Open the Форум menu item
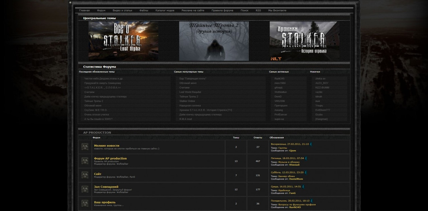Image resolution: width=428 pixels, height=211 pixels. coord(101,10)
